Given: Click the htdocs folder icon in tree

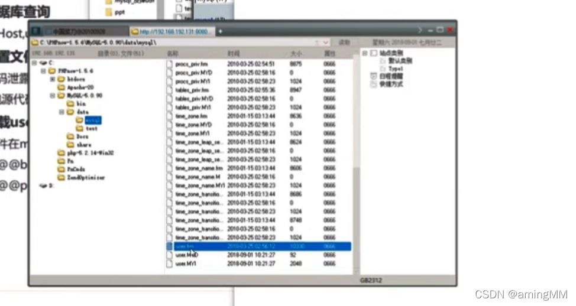Looking at the screenshot, I should point(62,79).
